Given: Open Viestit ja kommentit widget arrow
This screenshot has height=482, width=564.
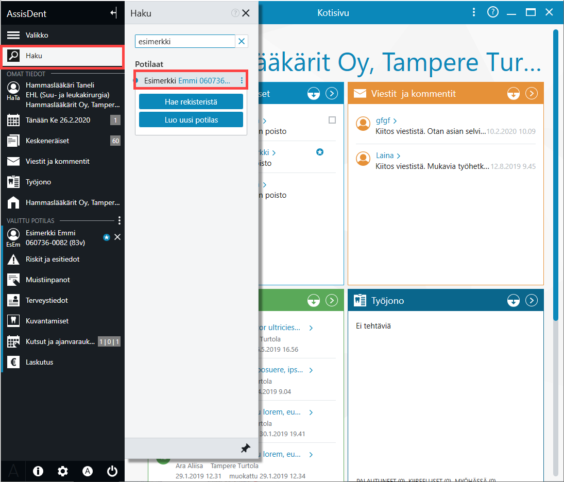Looking at the screenshot, I should click(x=531, y=94).
